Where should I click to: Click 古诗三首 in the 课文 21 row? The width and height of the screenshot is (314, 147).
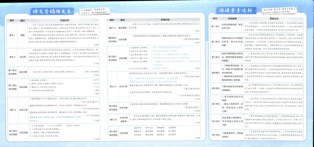point(123,86)
